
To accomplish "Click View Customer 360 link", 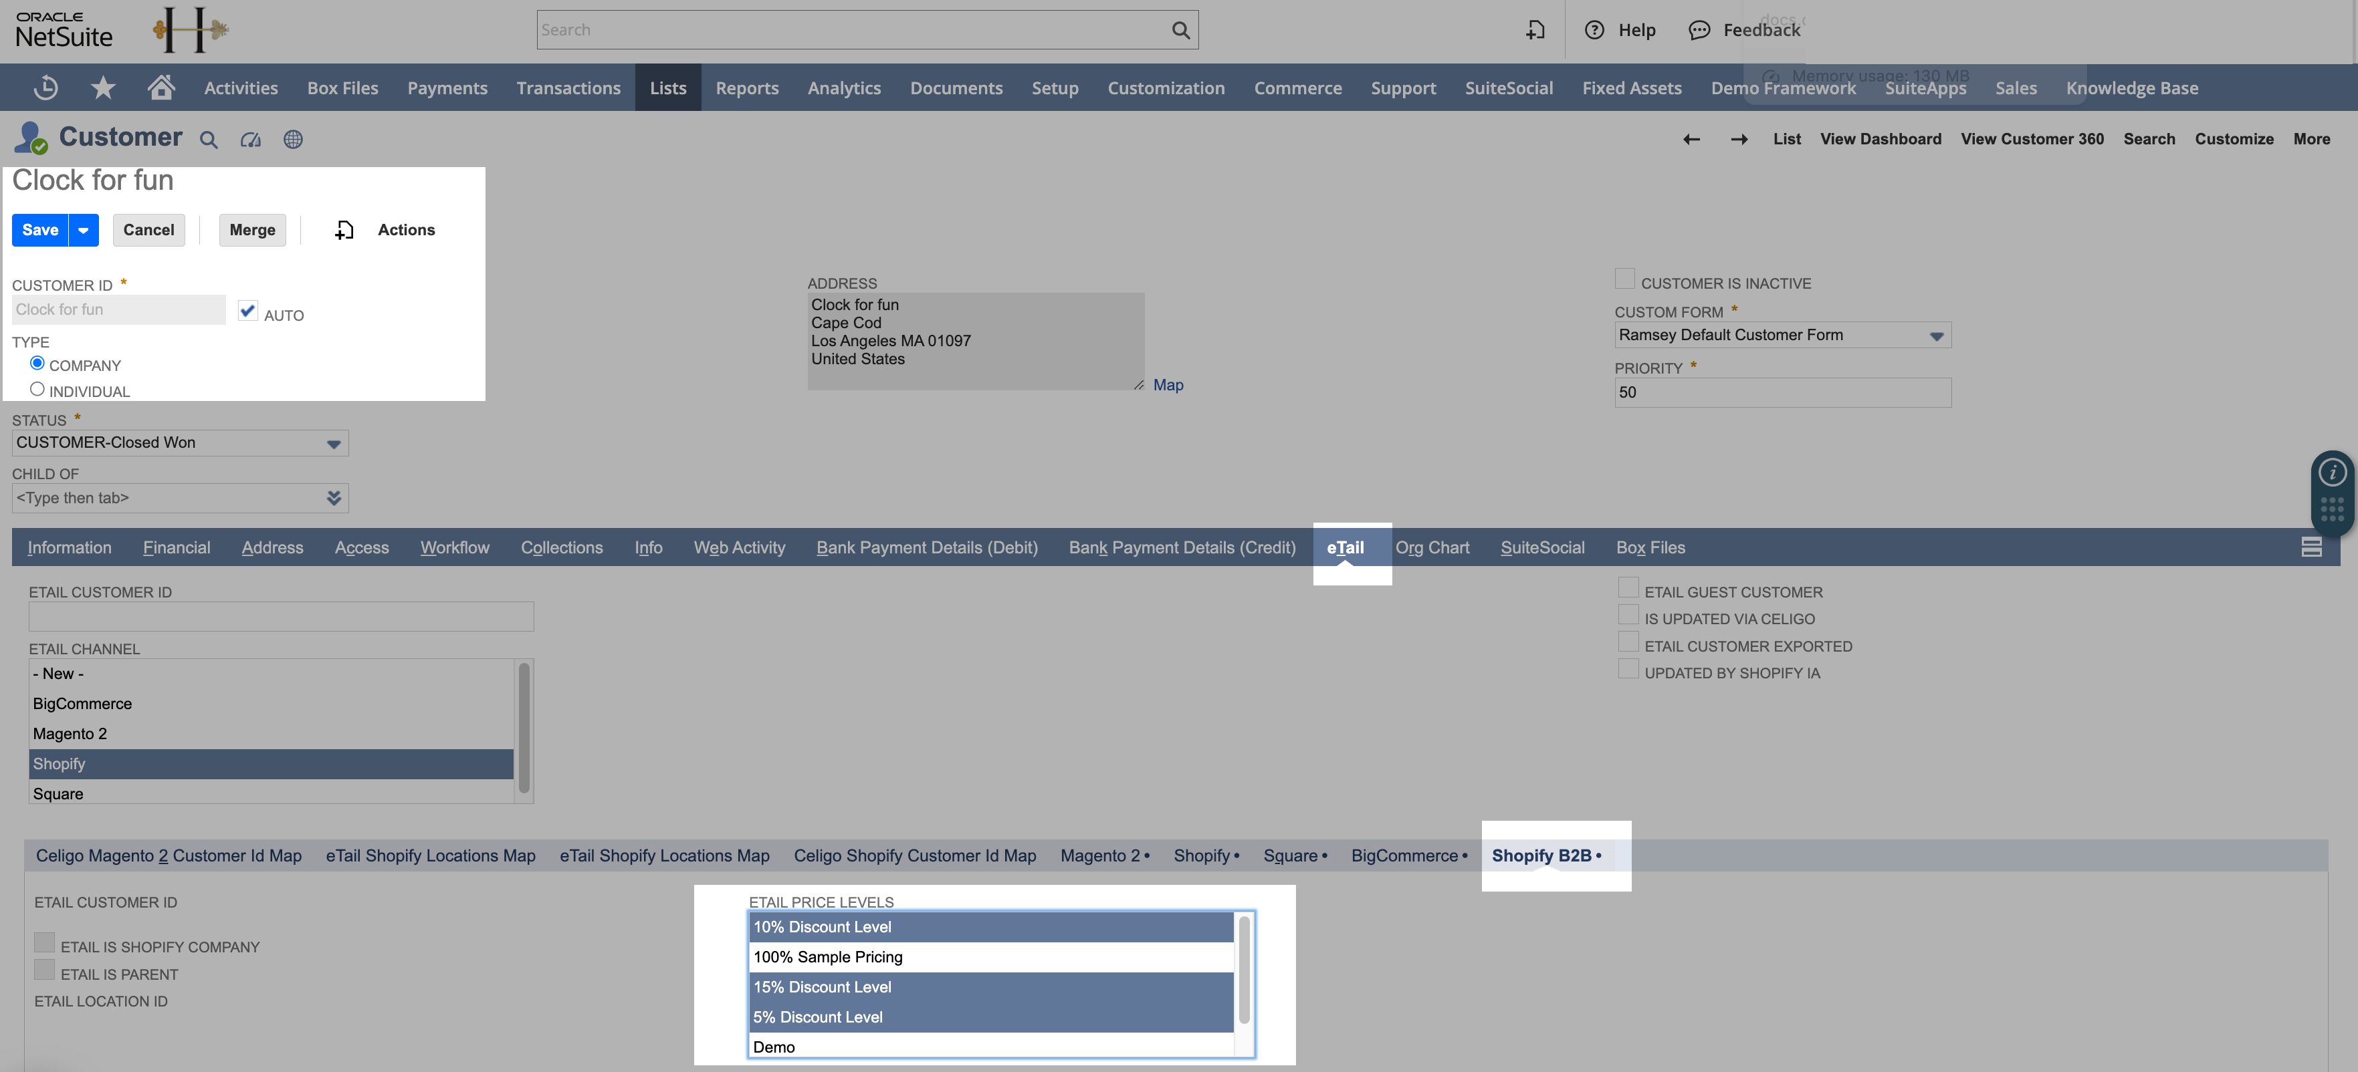I will 2032,139.
